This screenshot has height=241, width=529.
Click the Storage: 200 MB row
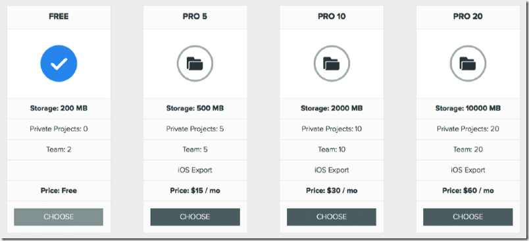pyautogui.click(x=59, y=109)
